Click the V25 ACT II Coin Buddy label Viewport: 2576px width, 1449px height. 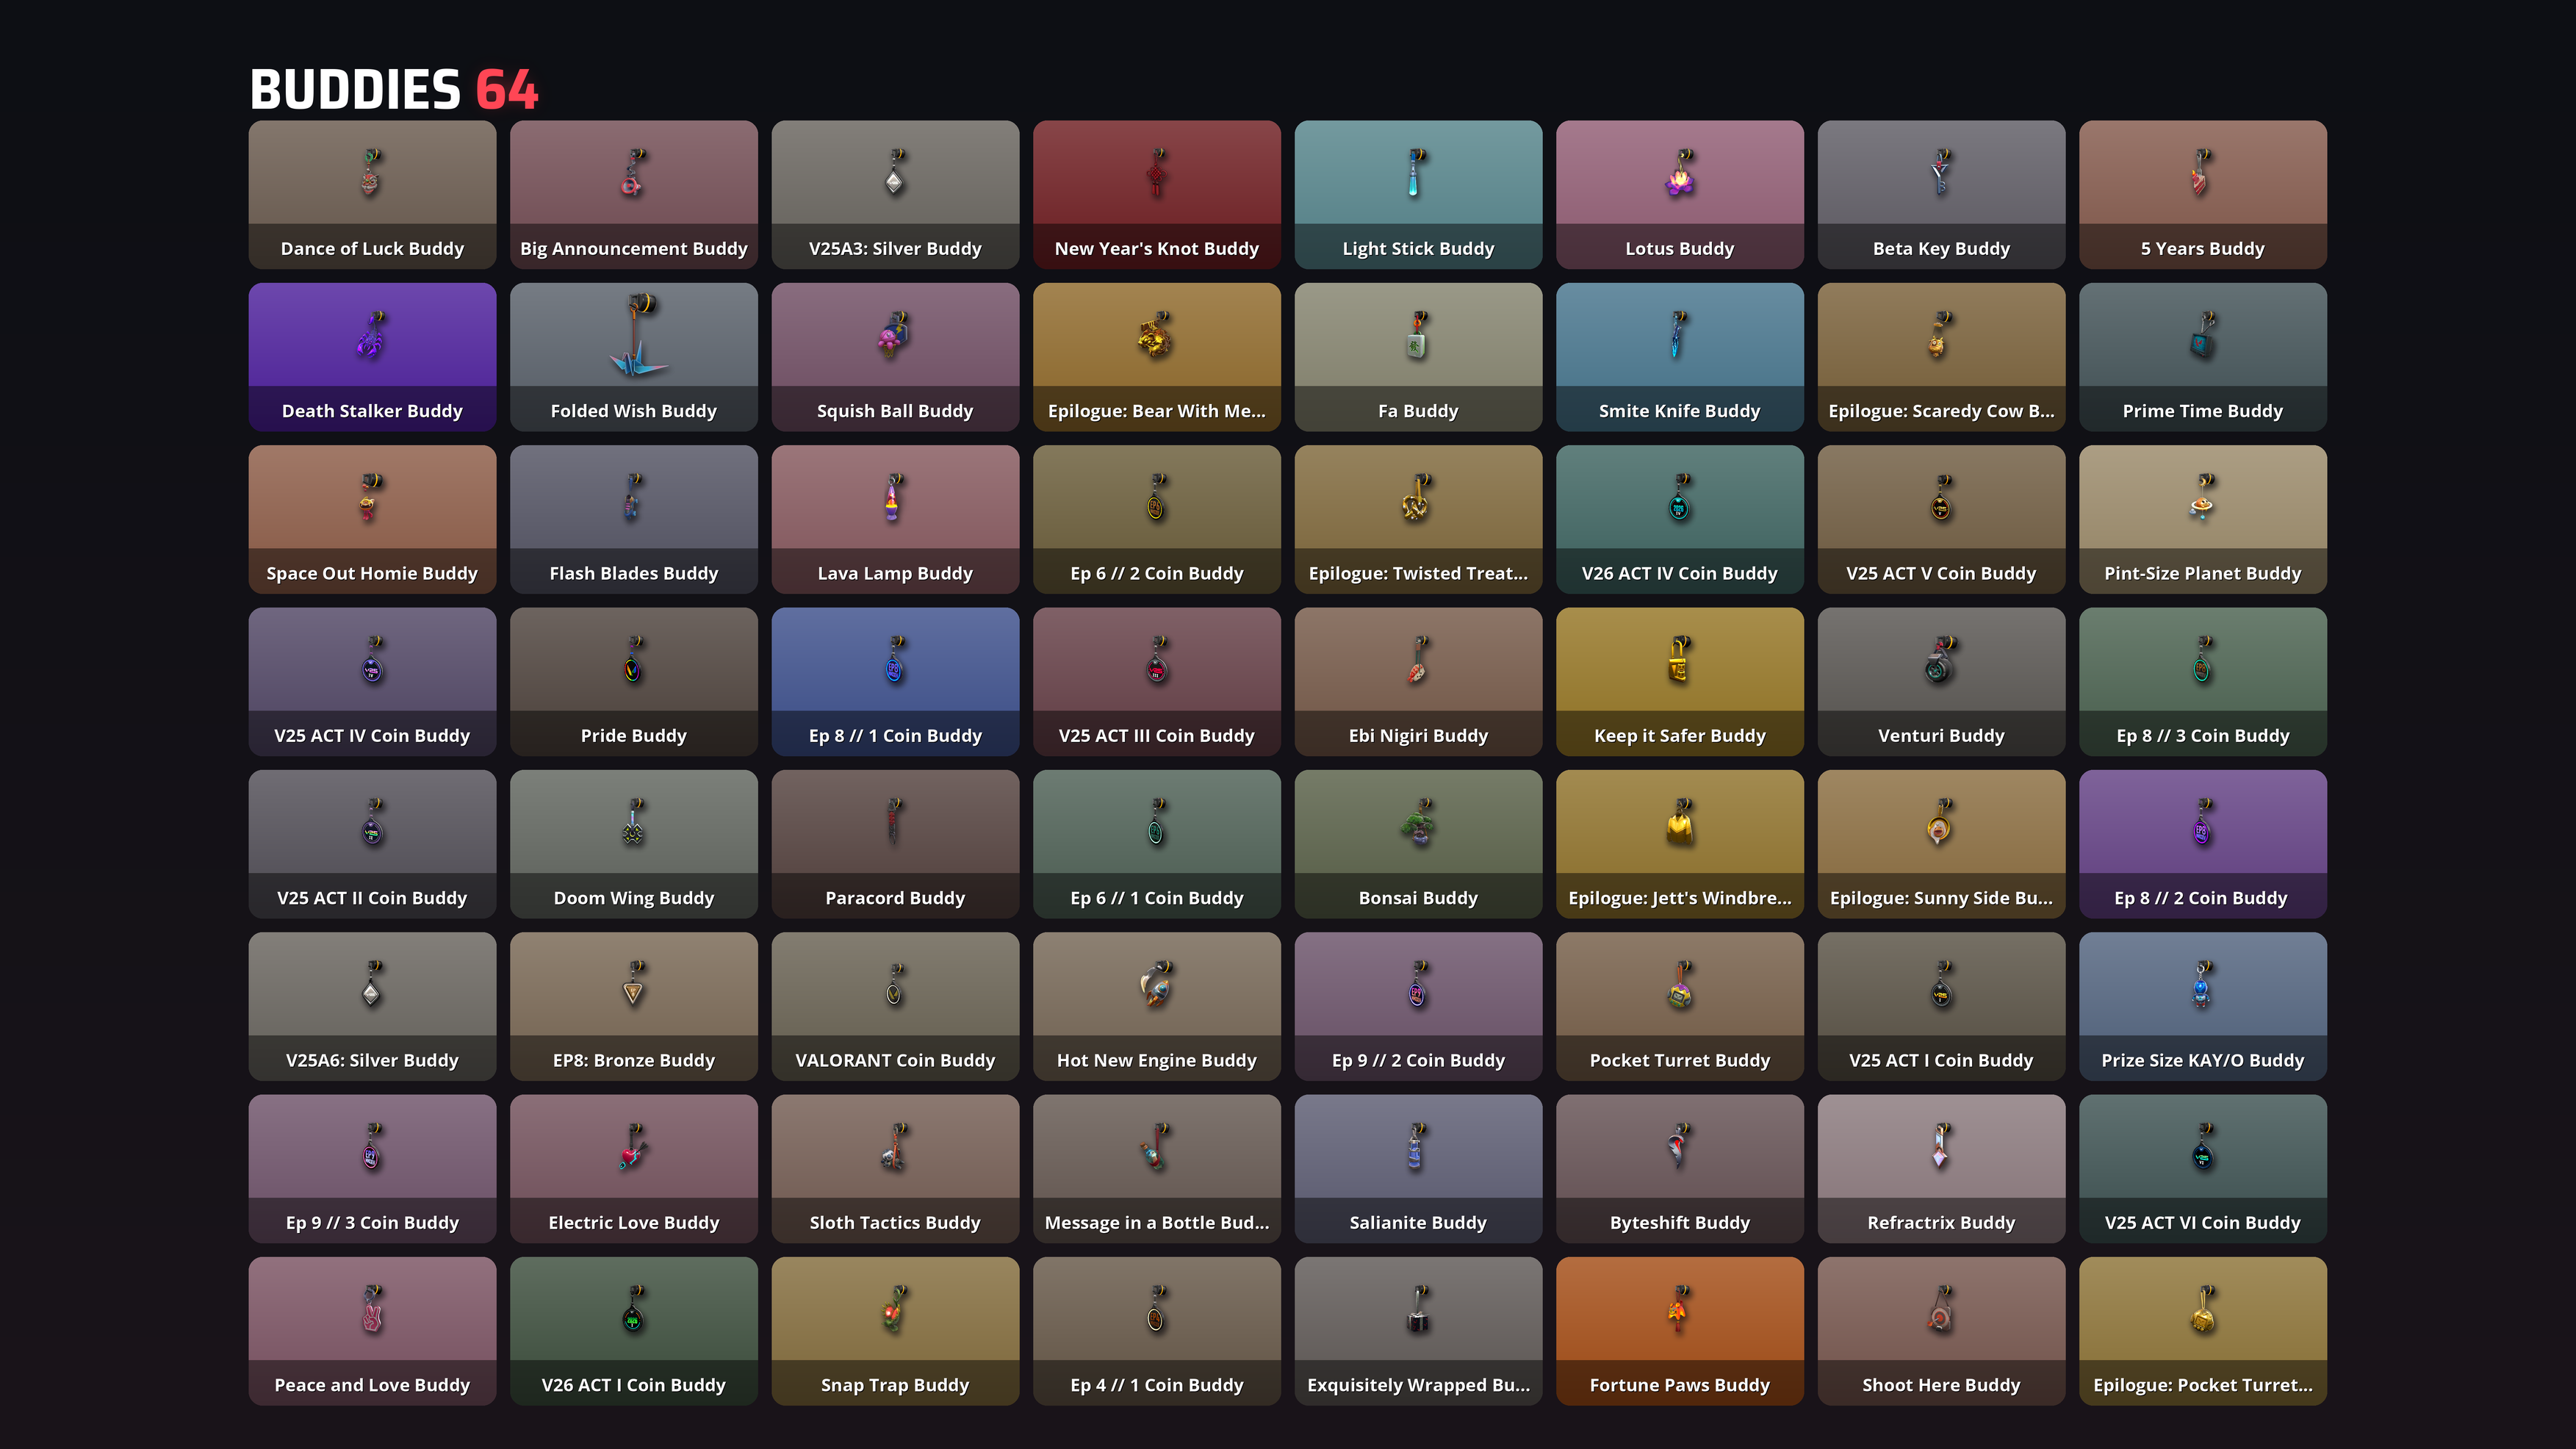[x=372, y=898]
